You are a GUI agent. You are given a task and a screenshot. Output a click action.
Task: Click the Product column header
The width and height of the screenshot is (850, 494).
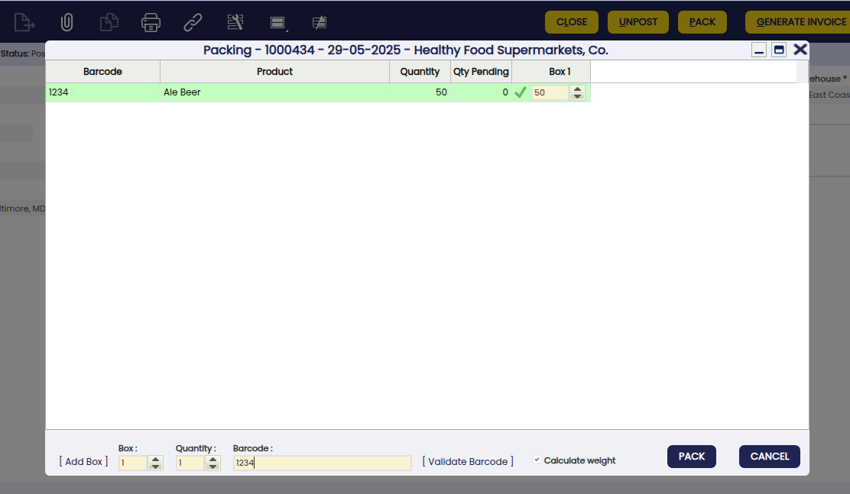coord(274,72)
